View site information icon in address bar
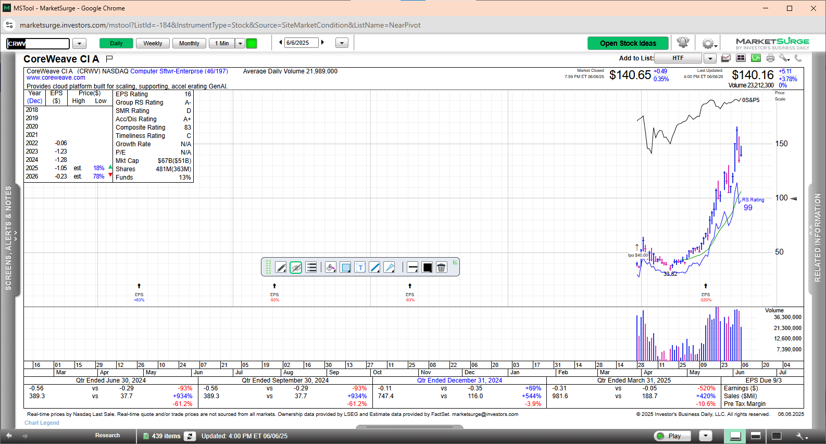This screenshot has width=826, height=444. pos(9,25)
